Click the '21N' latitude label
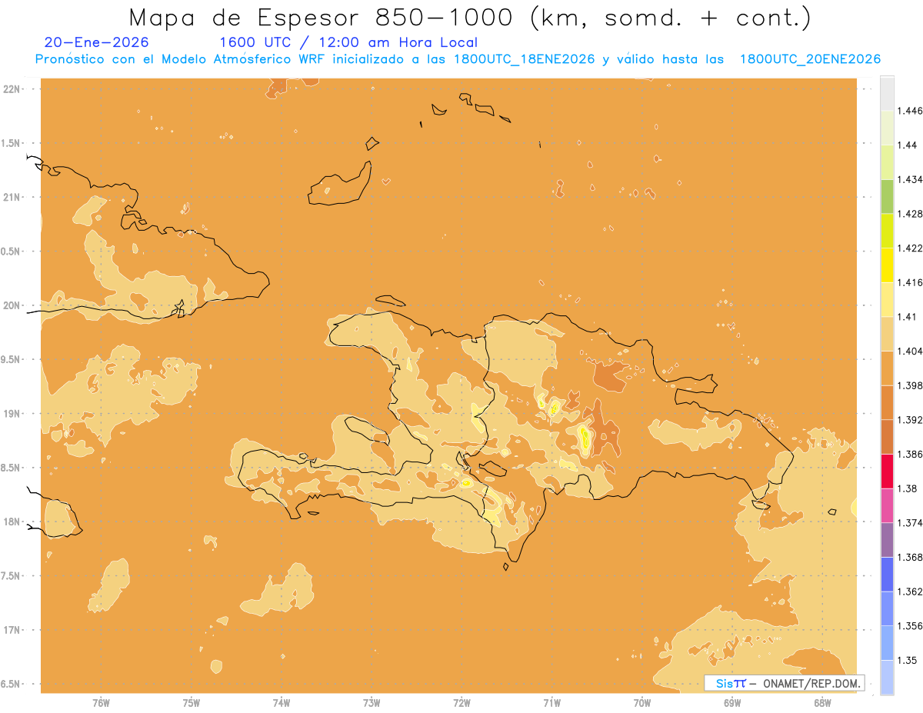Screen dimensions: 923x713 (13, 198)
